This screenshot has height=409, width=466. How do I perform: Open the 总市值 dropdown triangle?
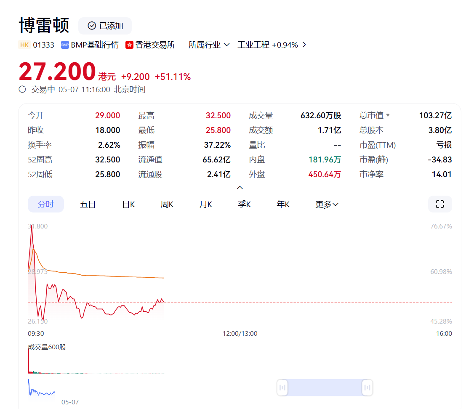(388, 115)
